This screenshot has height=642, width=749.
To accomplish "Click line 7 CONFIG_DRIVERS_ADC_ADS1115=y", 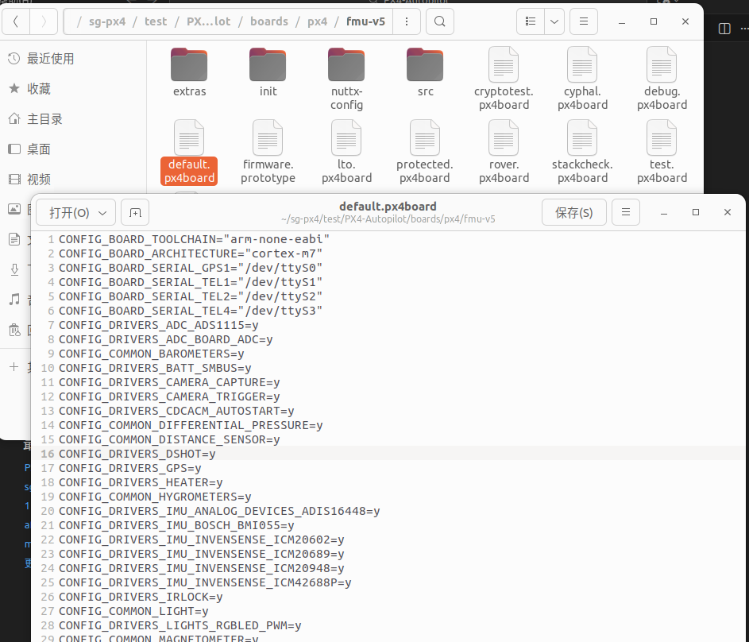I will tap(159, 325).
